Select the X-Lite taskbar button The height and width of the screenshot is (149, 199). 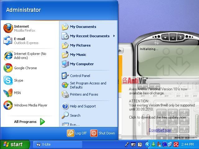pyautogui.click(x=58, y=144)
